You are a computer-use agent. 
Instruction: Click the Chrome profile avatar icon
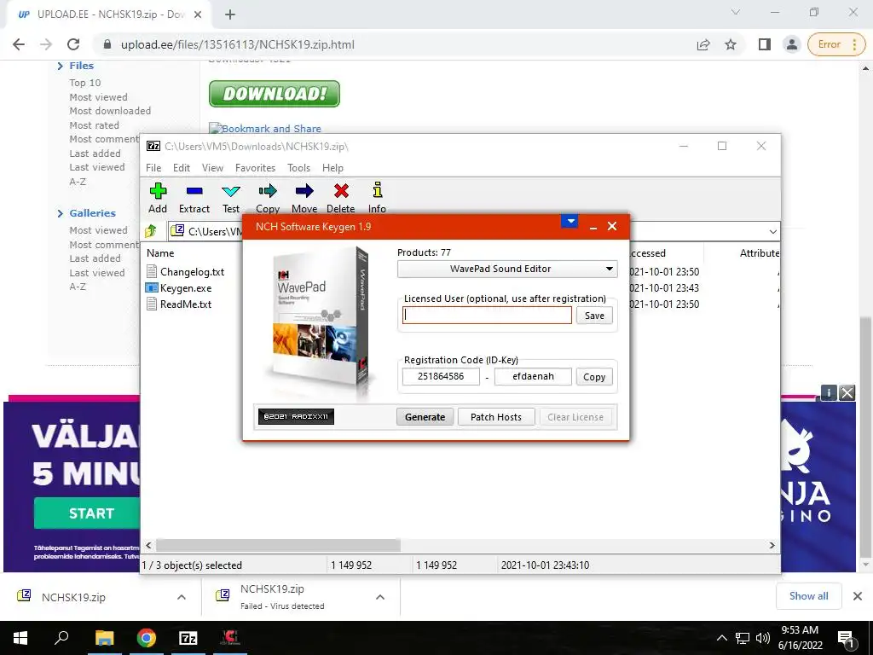(x=791, y=44)
